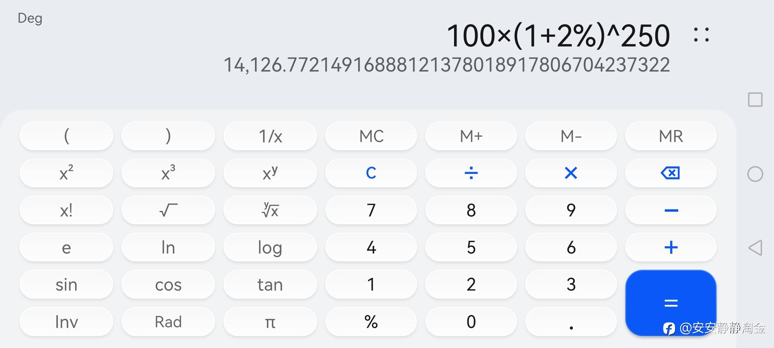Tap the calculated result 14,126.77 value
Viewport: 774px width, 348px height.
pos(447,65)
